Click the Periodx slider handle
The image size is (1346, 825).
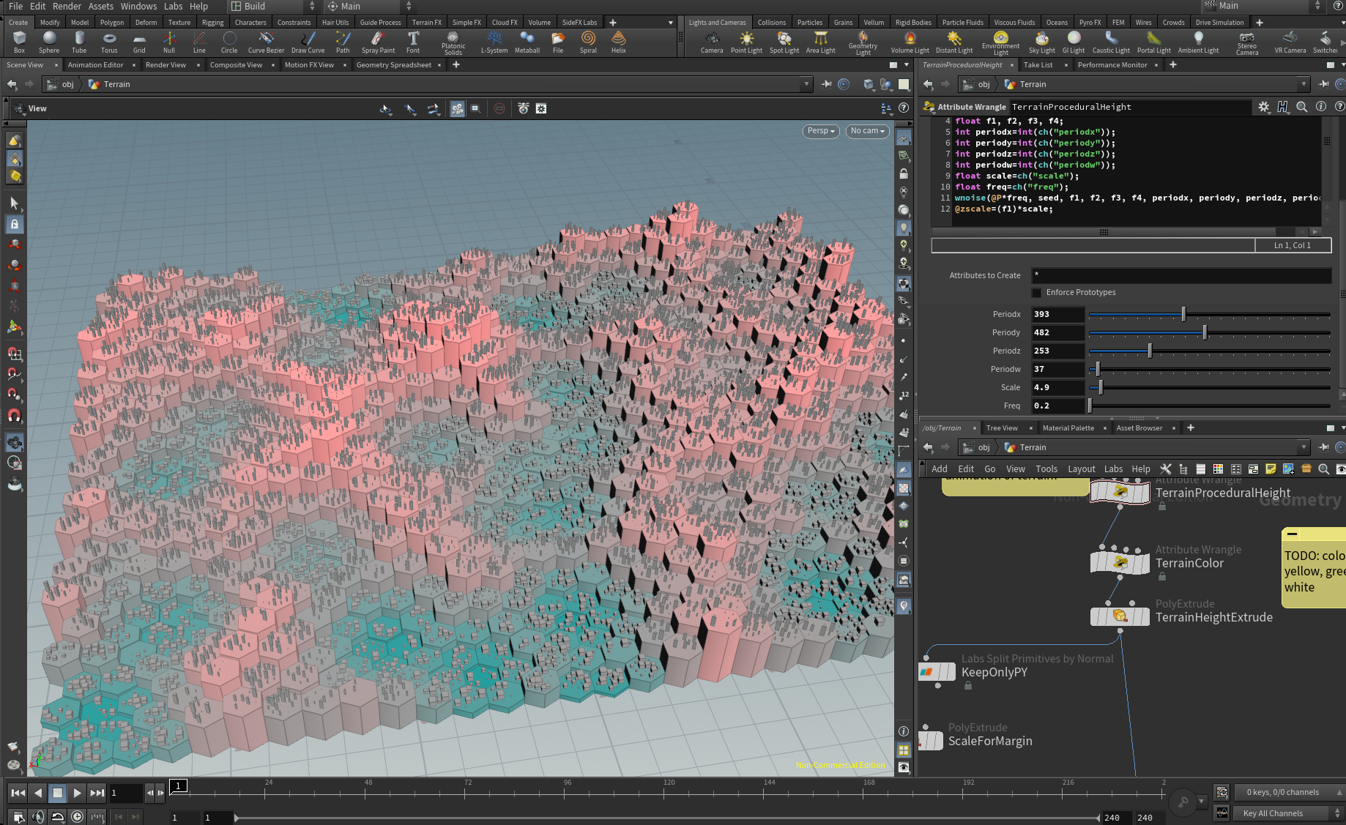coord(1183,315)
